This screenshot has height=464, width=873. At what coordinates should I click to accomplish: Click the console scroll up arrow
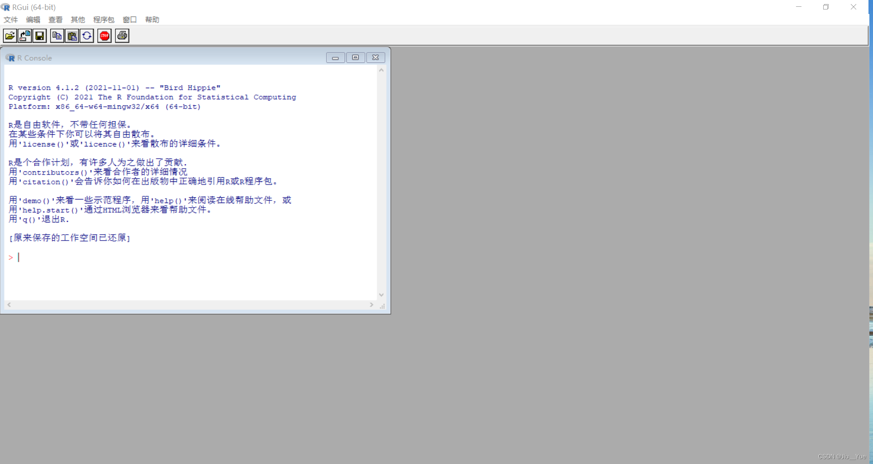381,70
